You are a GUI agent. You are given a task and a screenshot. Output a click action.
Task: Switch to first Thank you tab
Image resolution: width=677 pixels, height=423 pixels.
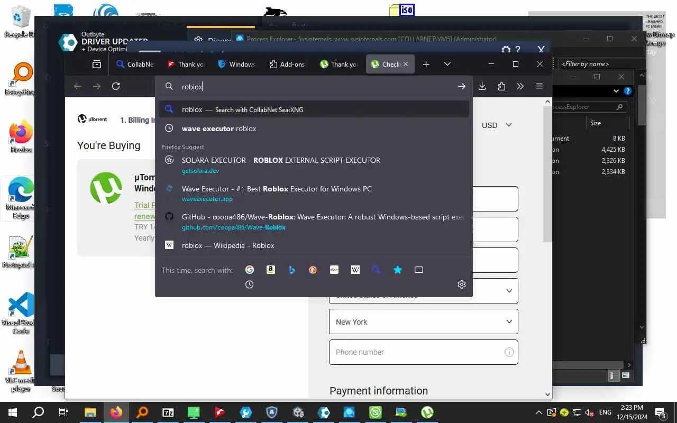pyautogui.click(x=186, y=64)
